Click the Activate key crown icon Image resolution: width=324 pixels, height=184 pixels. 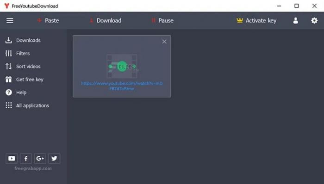pos(240,20)
